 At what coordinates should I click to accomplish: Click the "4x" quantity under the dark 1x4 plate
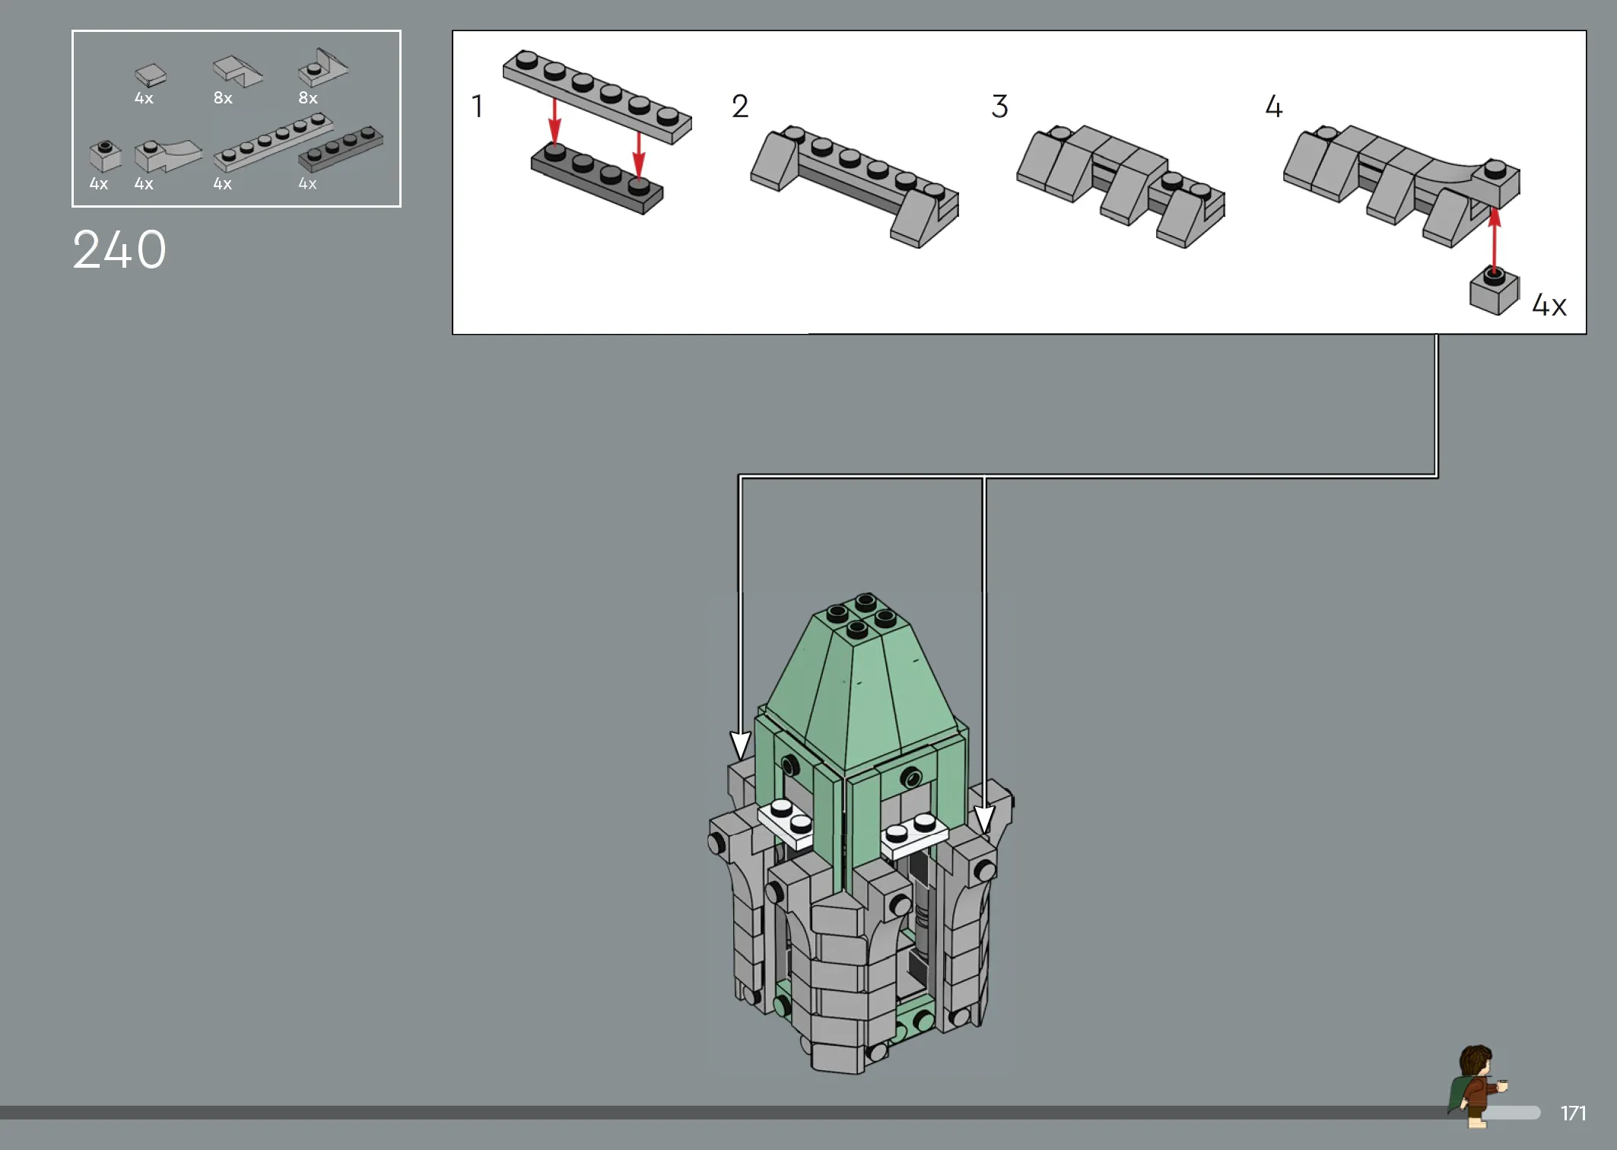click(x=307, y=184)
